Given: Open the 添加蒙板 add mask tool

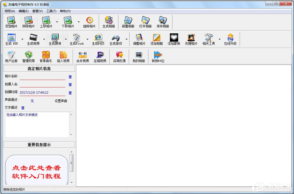Looking at the screenshot, I should (174, 39).
